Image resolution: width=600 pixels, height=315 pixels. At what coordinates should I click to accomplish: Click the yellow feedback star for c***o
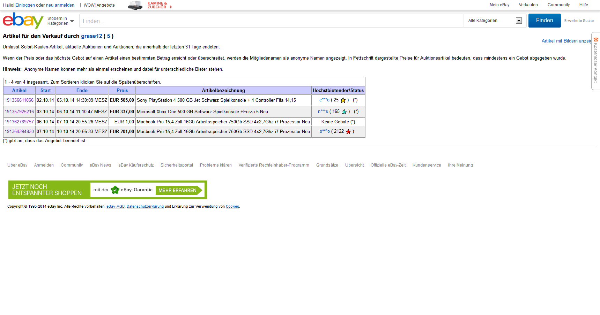click(343, 100)
